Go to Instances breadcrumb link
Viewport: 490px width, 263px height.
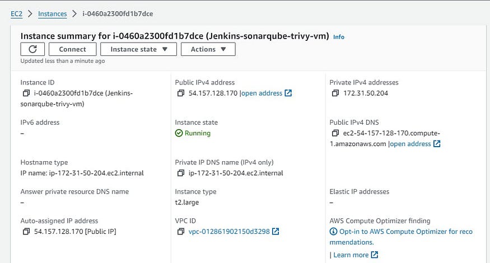(x=52, y=14)
